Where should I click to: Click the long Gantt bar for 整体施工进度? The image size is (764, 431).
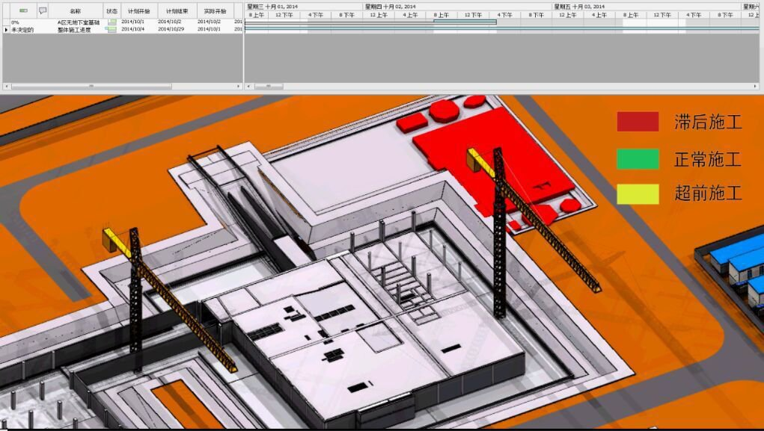(502, 28)
